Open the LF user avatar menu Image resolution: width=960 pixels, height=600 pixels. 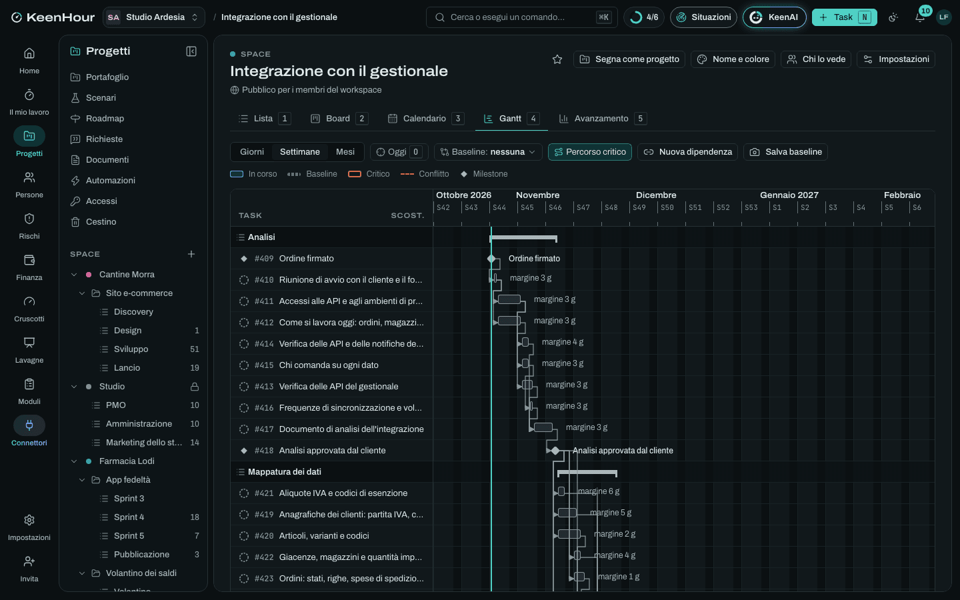click(944, 17)
